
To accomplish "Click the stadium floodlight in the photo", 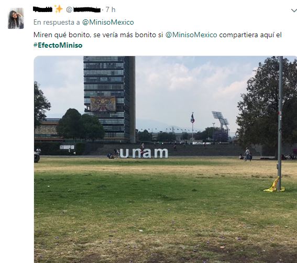I will 221,118.
